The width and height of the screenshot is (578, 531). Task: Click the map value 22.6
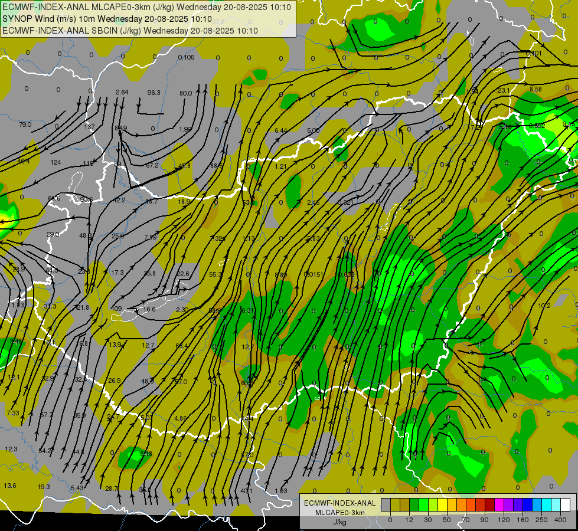point(183,274)
